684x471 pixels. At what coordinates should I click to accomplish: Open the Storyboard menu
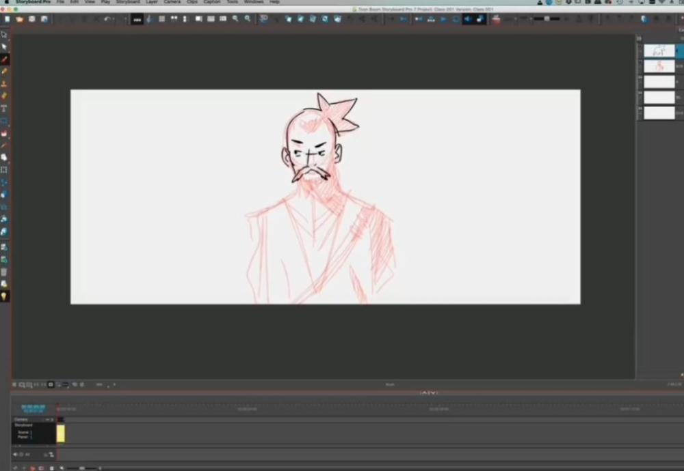pyautogui.click(x=127, y=2)
